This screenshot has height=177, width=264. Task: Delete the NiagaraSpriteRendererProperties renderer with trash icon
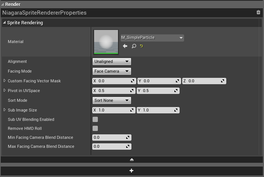click(258, 12)
